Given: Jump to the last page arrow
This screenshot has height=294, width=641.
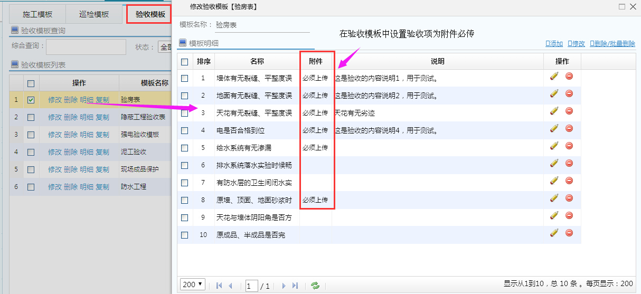Looking at the screenshot, I should 295,286.
